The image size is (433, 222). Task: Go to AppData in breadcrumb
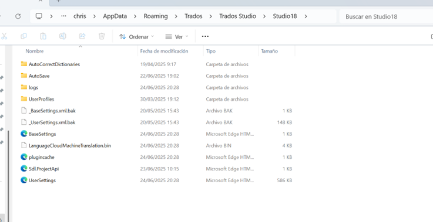115,16
